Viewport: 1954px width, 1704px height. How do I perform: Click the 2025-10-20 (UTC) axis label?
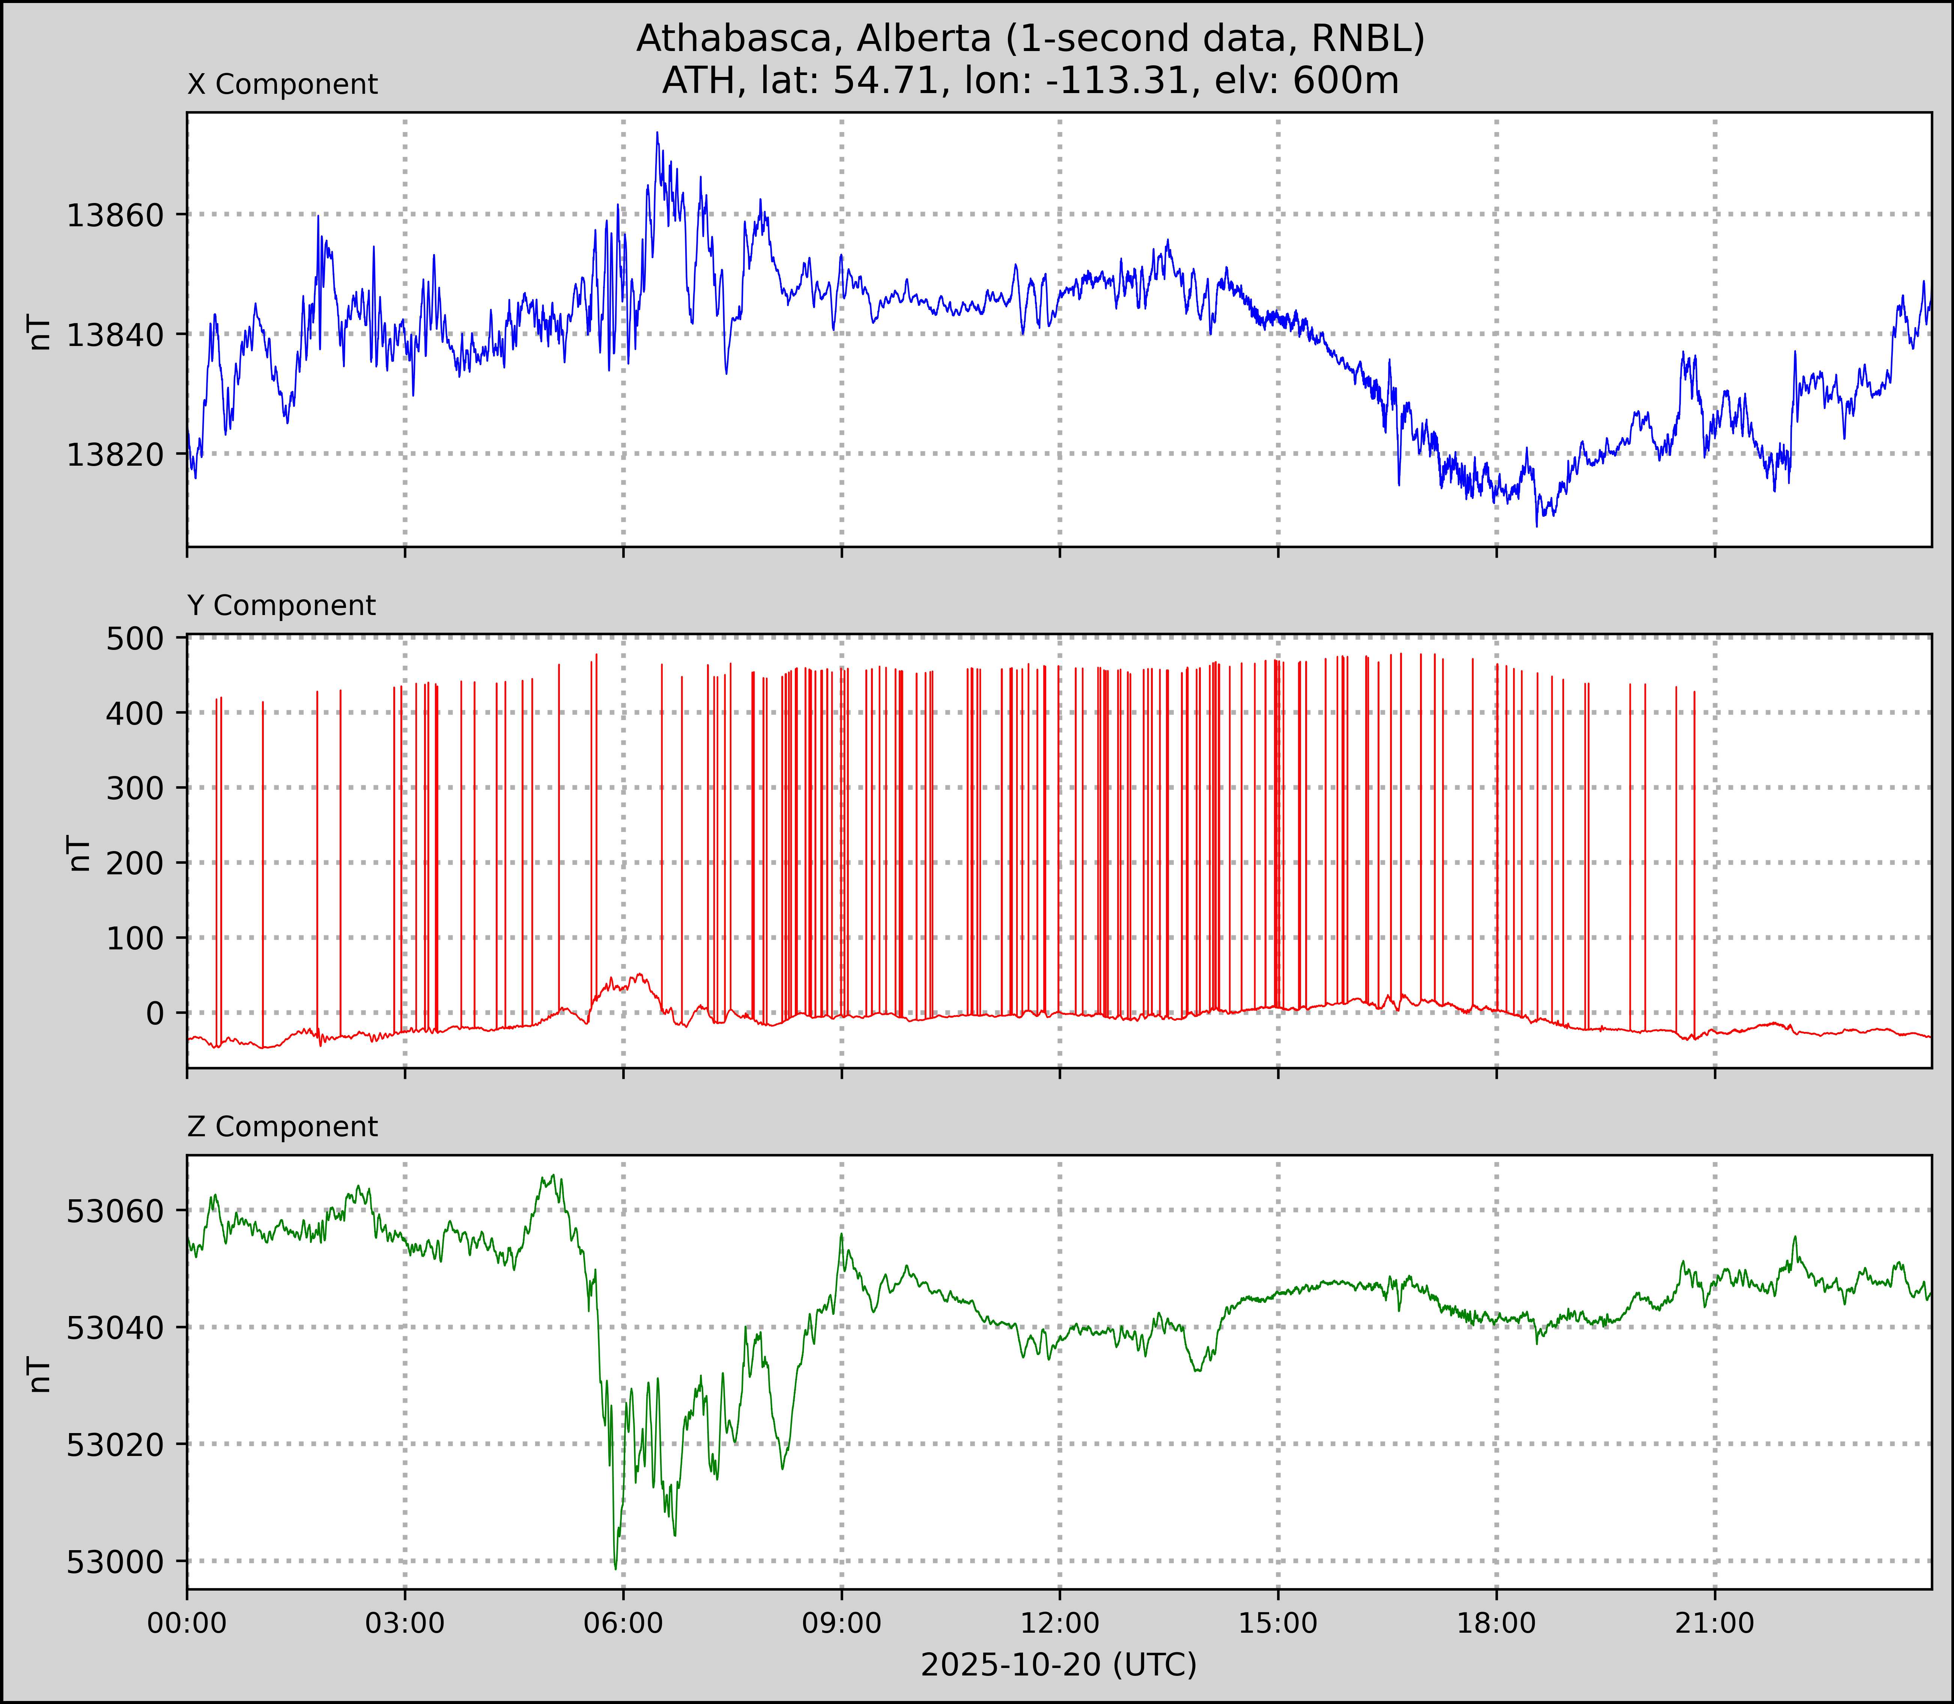point(1058,1665)
